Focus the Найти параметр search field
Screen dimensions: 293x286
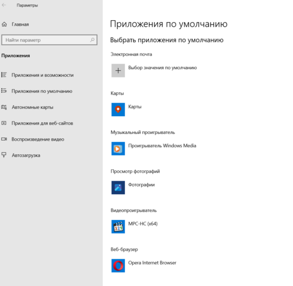[x=49, y=40]
